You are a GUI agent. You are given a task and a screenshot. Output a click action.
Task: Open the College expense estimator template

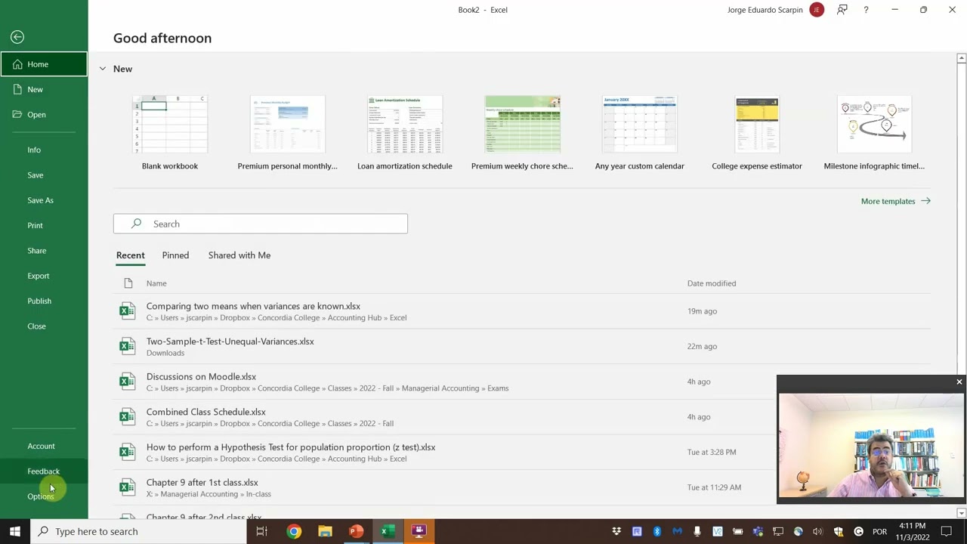(757, 133)
